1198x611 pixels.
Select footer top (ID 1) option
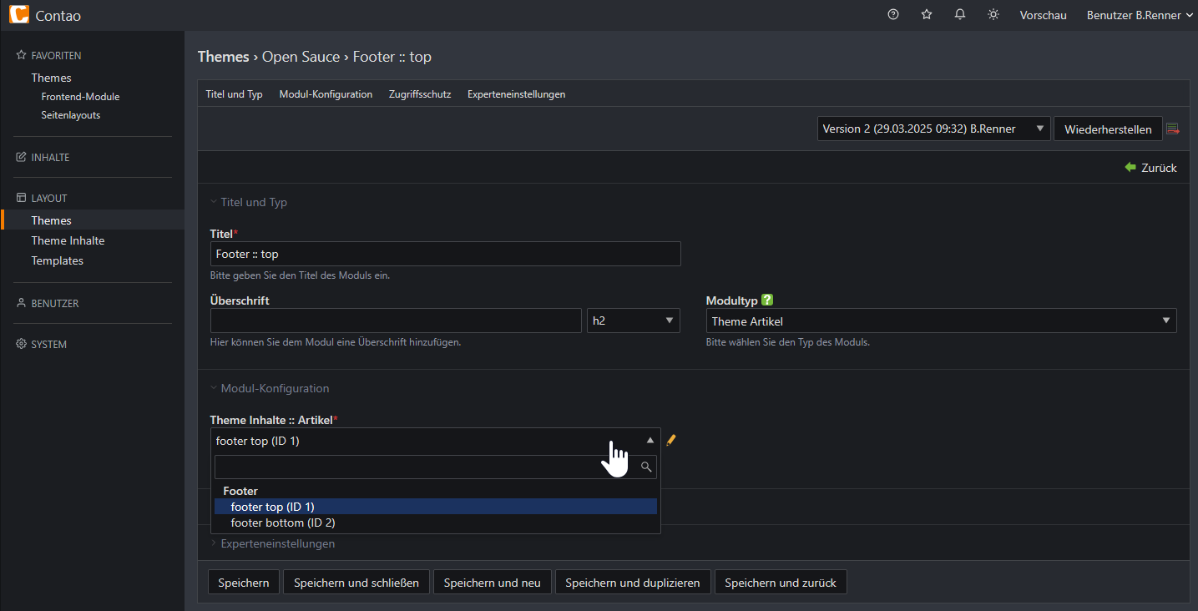pos(436,507)
